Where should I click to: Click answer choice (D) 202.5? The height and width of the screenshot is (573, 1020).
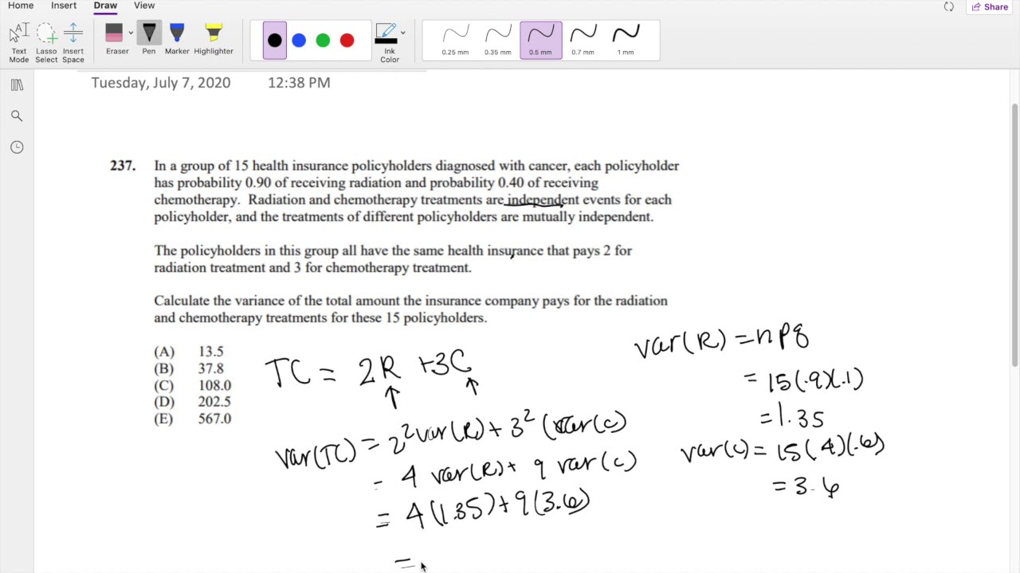193,402
